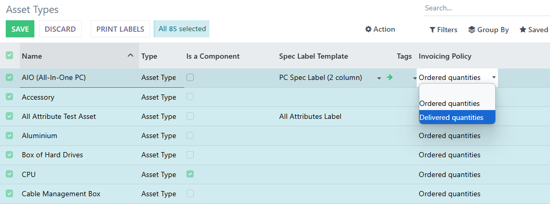Click the DISCARD button
The height and width of the screenshot is (204, 550).
coord(60,29)
